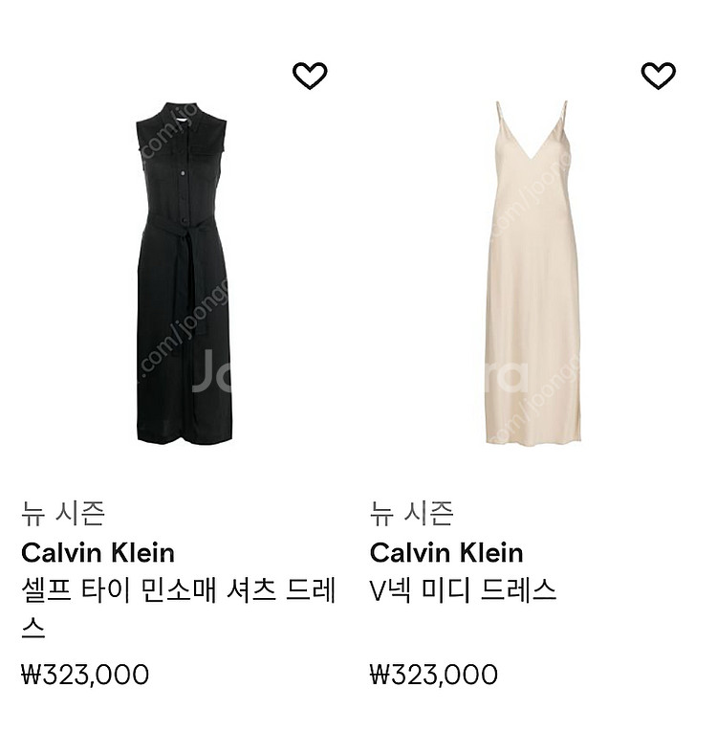
Task: Favorite the beige V-neck dress with heart icon
Action: [659, 76]
